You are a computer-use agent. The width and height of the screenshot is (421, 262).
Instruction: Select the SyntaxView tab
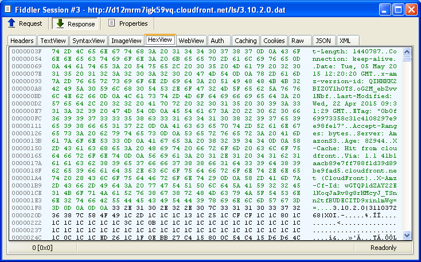[88, 41]
